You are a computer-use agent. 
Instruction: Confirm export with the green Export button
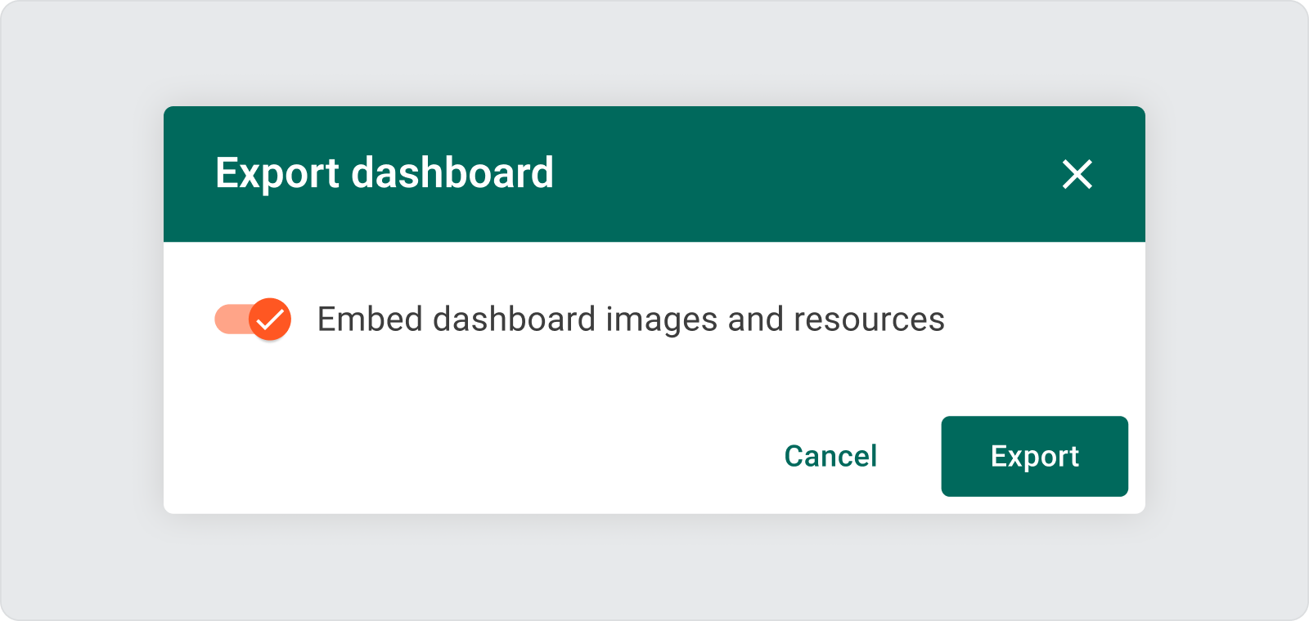pyautogui.click(x=1034, y=456)
